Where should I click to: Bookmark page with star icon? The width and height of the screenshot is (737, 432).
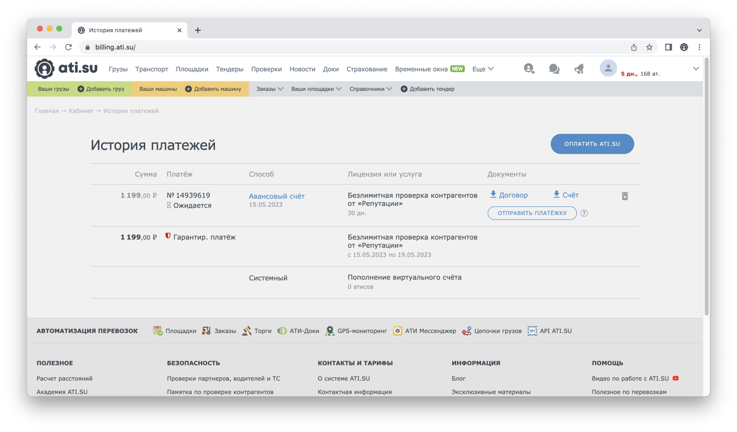[x=649, y=47]
